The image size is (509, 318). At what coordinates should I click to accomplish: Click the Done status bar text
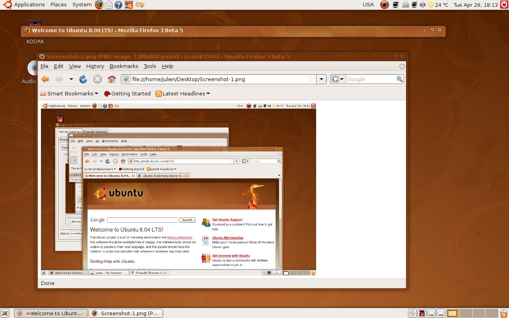tap(47, 283)
